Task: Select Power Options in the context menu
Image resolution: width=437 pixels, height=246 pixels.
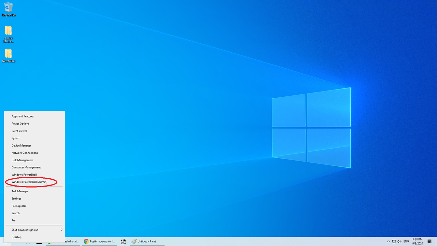Action: pyautogui.click(x=34, y=124)
